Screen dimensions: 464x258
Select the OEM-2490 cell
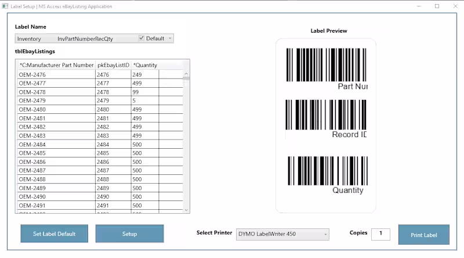coord(56,196)
